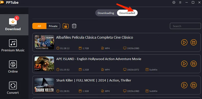This screenshot has height=99, width=202.
Task: Click the 01:25:52 duration
Action: tap(63, 70)
